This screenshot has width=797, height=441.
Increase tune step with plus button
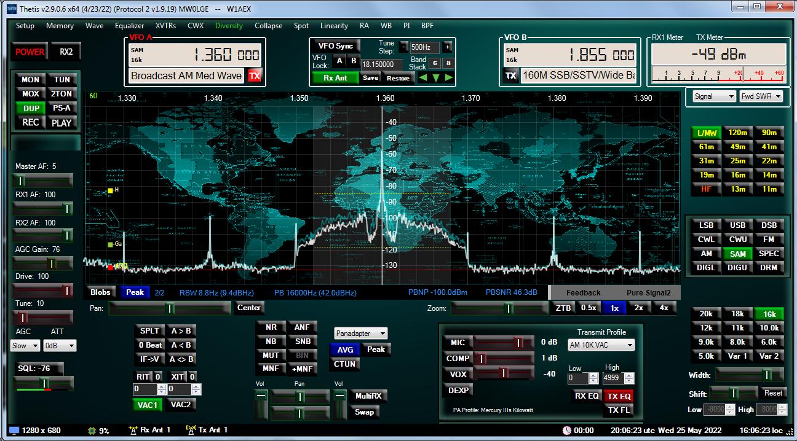pyautogui.click(x=447, y=47)
